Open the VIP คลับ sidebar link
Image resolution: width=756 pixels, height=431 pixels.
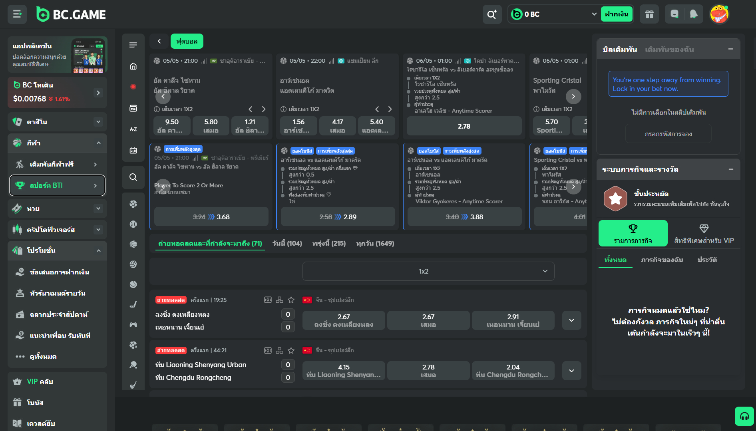coord(57,381)
